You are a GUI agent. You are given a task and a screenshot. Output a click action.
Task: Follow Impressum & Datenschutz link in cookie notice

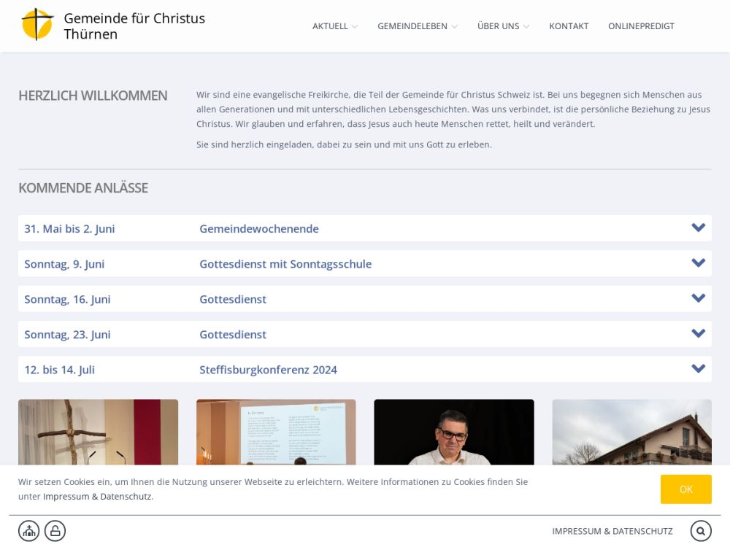tap(97, 497)
